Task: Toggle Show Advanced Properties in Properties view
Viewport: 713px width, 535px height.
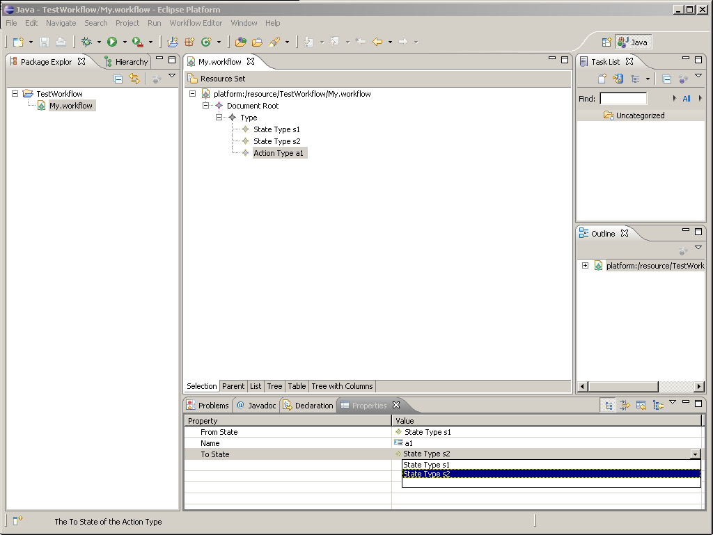Action: [x=625, y=406]
